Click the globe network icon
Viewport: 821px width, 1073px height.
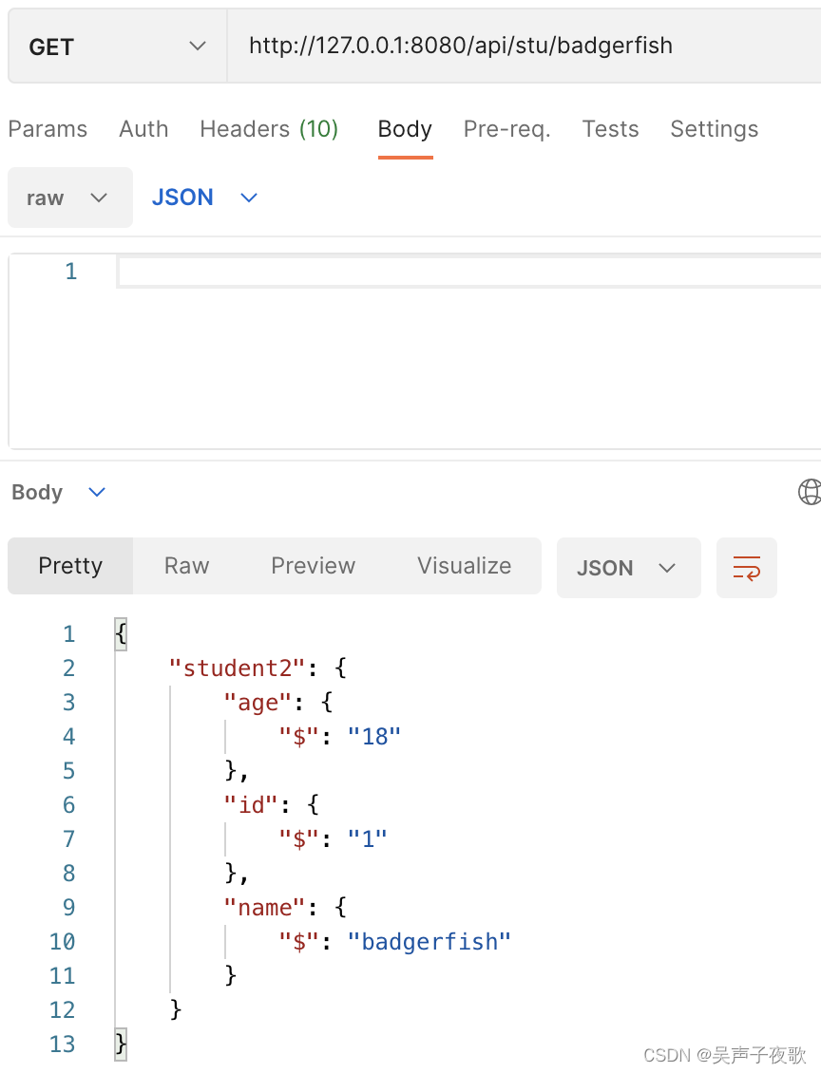(810, 492)
